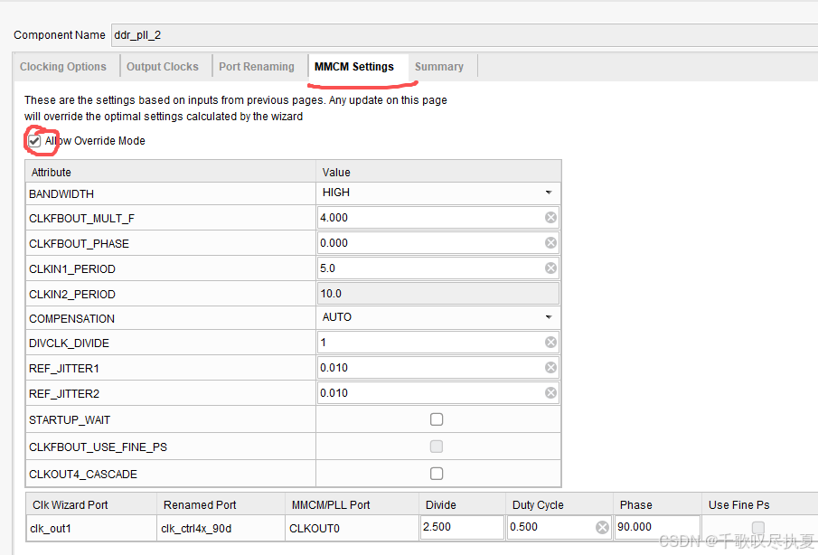Click the Attribute column header
Viewport: 818px width, 555px height.
pyautogui.click(x=171, y=172)
